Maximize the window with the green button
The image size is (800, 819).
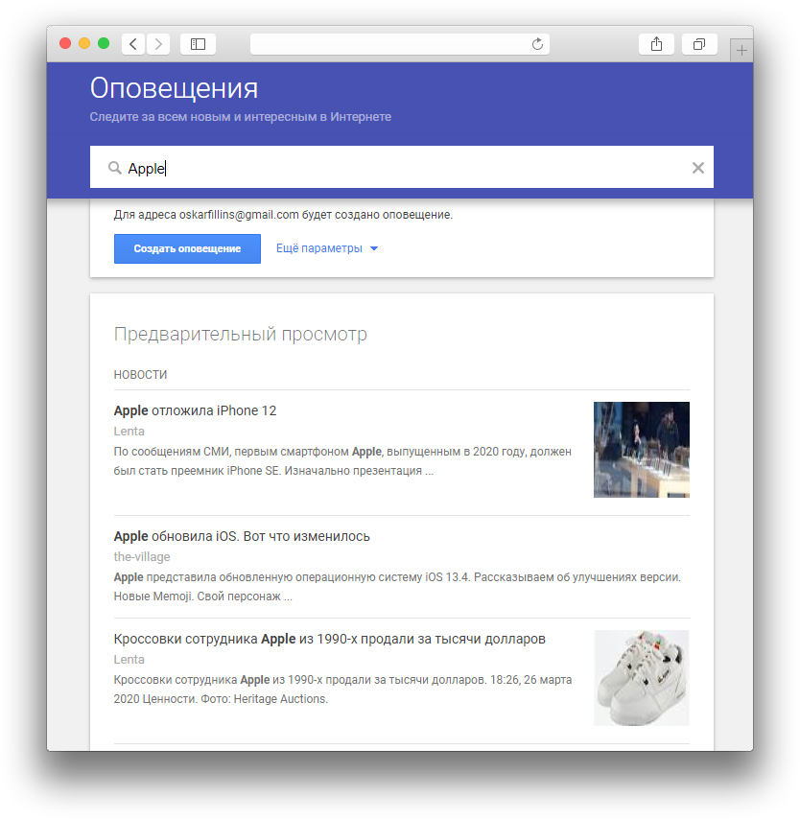pyautogui.click(x=104, y=43)
